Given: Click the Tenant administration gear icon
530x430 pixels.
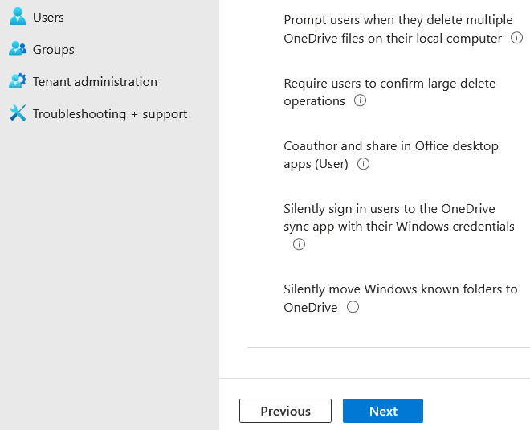Looking at the screenshot, I should pyautogui.click(x=18, y=81).
